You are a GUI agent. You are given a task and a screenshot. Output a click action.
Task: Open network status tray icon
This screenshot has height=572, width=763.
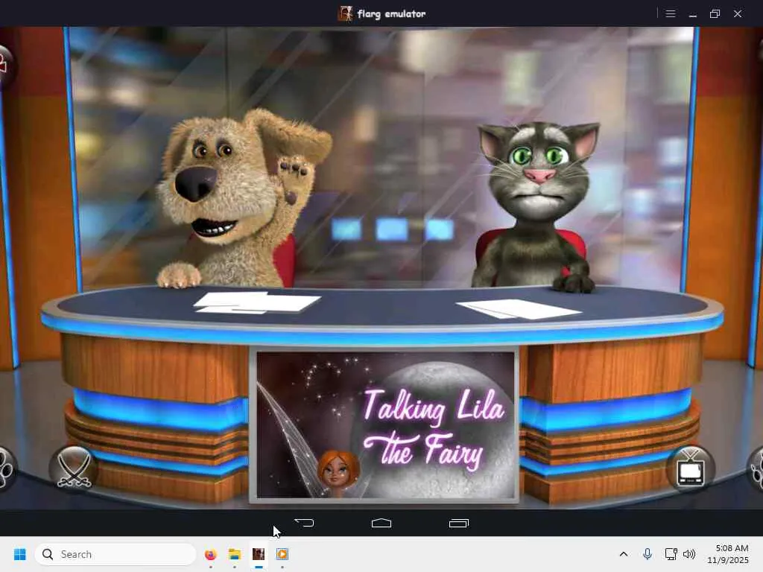671,554
